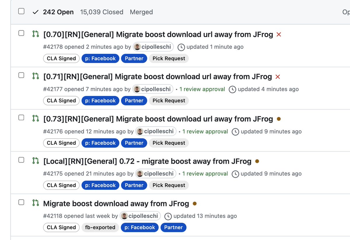Open PR Migrate boost download away from JFrog
The height and width of the screenshot is (240, 350).
(x=116, y=203)
